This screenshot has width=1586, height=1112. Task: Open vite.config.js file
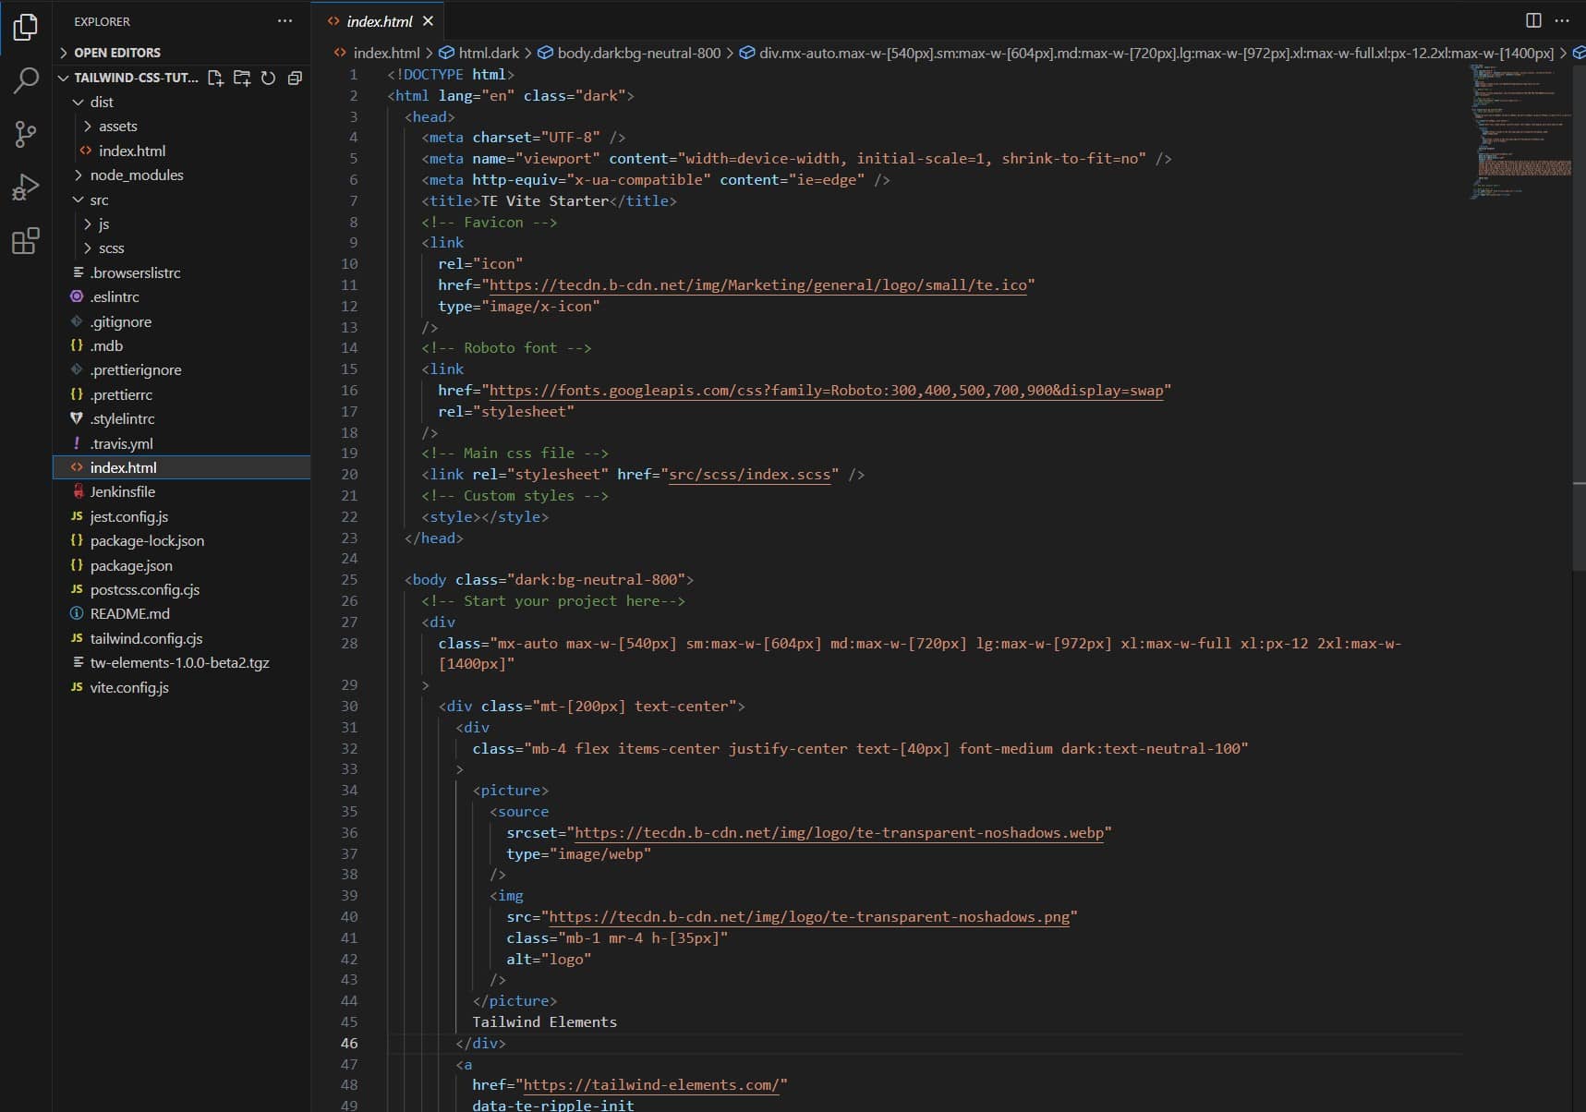[x=181, y=688]
